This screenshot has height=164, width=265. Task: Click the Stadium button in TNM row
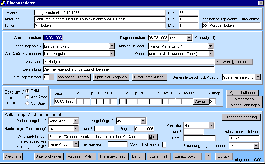tap(200, 101)
